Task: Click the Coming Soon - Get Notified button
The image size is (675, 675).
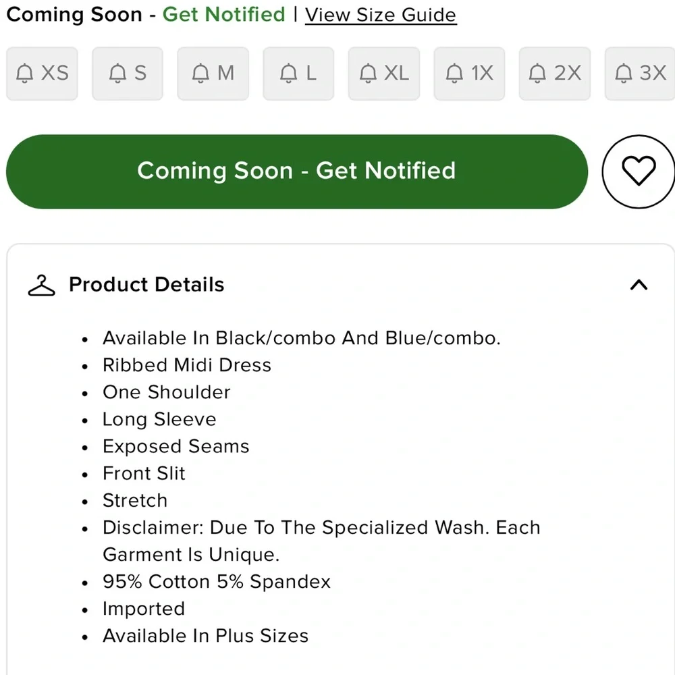Action: [296, 171]
